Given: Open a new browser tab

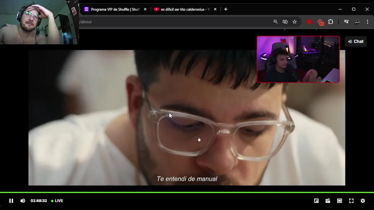Looking at the screenshot, I should [x=226, y=9].
